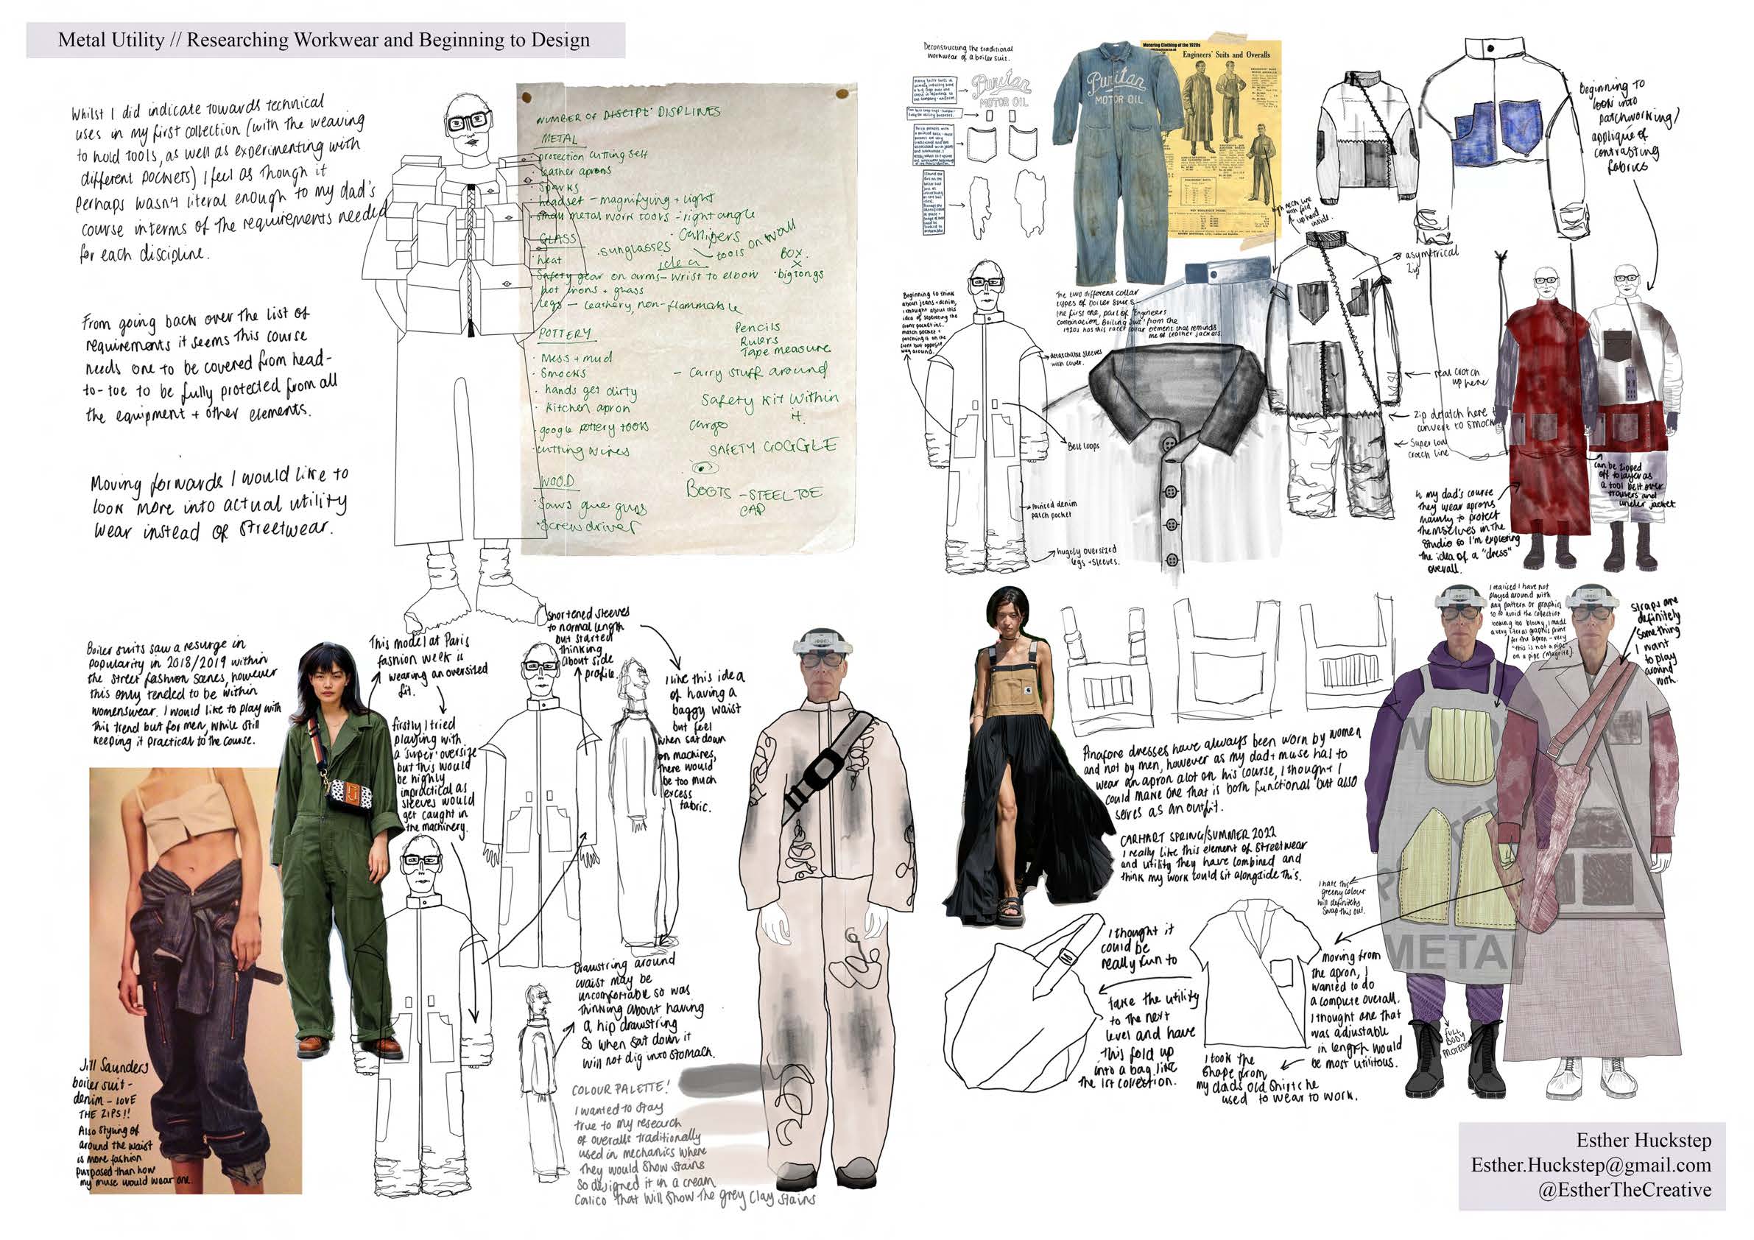Click the denim boiler suit magazine photo
1754x1240 pixels.
pos(196,980)
